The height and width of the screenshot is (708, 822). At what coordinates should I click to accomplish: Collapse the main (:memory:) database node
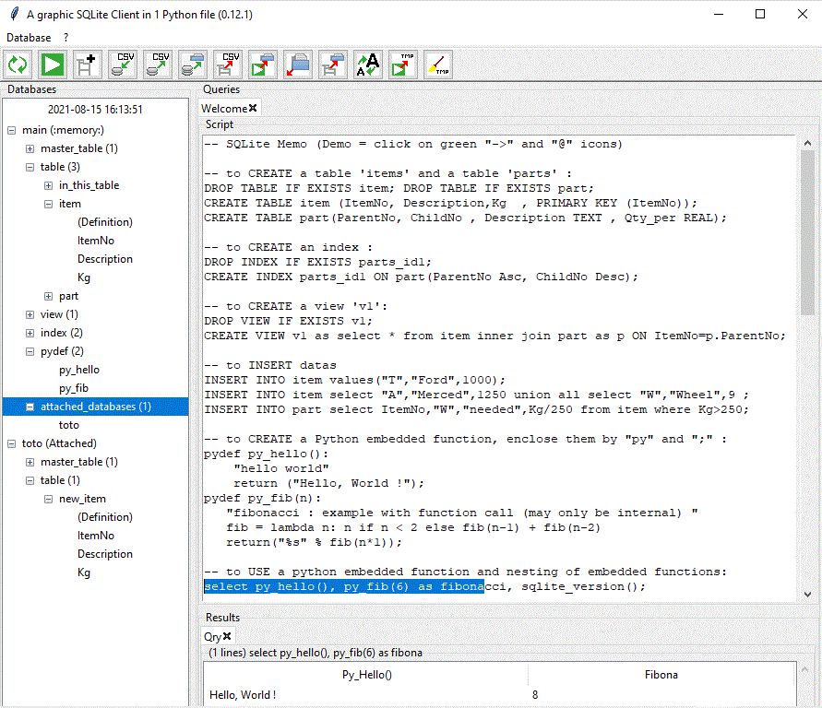click(x=11, y=130)
